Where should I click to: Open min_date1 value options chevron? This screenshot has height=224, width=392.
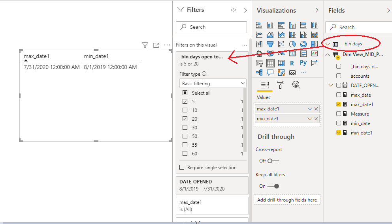[309, 119]
